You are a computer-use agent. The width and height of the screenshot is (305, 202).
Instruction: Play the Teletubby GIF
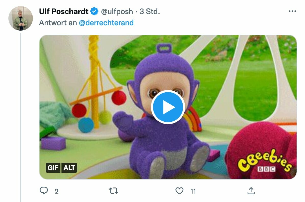[x=168, y=107]
